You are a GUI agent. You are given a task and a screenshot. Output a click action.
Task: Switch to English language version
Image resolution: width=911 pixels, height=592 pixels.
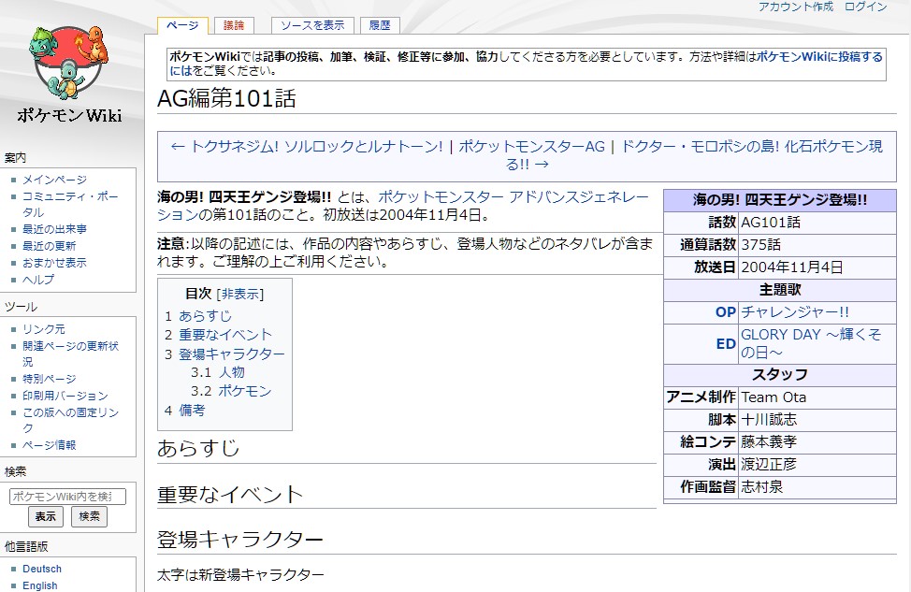tap(39, 585)
